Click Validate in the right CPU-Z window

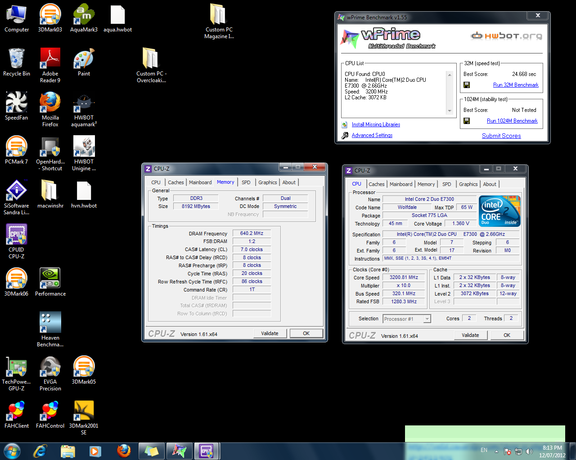coord(470,335)
